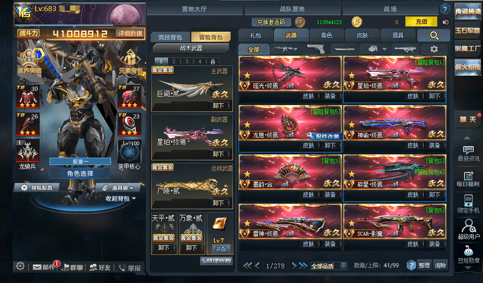Screen dimensions: 483x283
Task: Switch to the 竞技背包 tab
Action: click(170, 37)
